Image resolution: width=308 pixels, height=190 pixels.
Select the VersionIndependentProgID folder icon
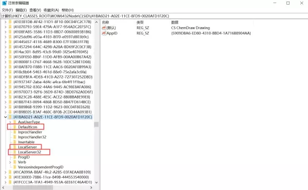tap(15, 167)
